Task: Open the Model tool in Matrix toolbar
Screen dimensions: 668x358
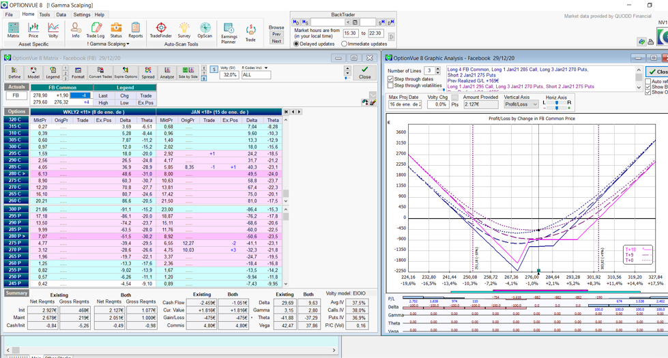Action: point(33,73)
